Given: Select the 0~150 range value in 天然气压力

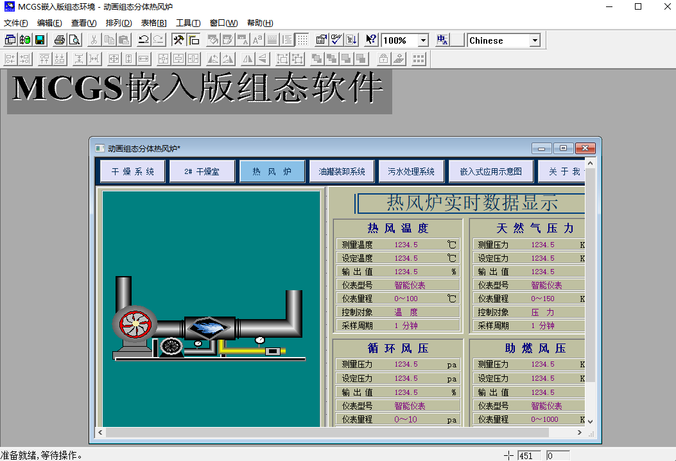Looking at the screenshot, I should pos(542,299).
